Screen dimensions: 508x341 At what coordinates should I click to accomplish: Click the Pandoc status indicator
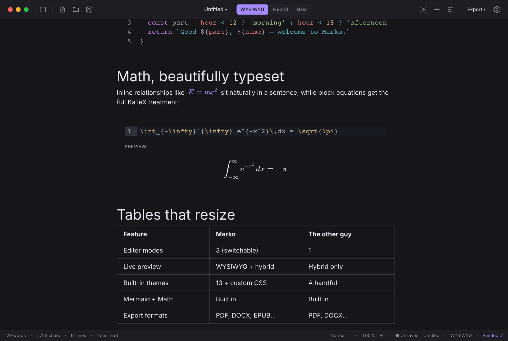click(493, 335)
